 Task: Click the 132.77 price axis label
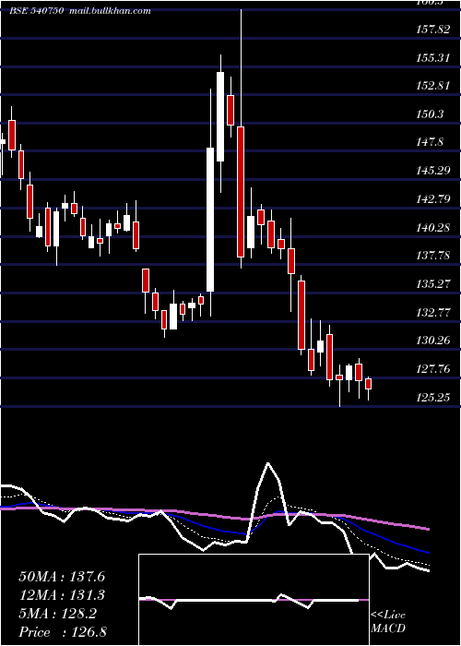pyautogui.click(x=432, y=312)
